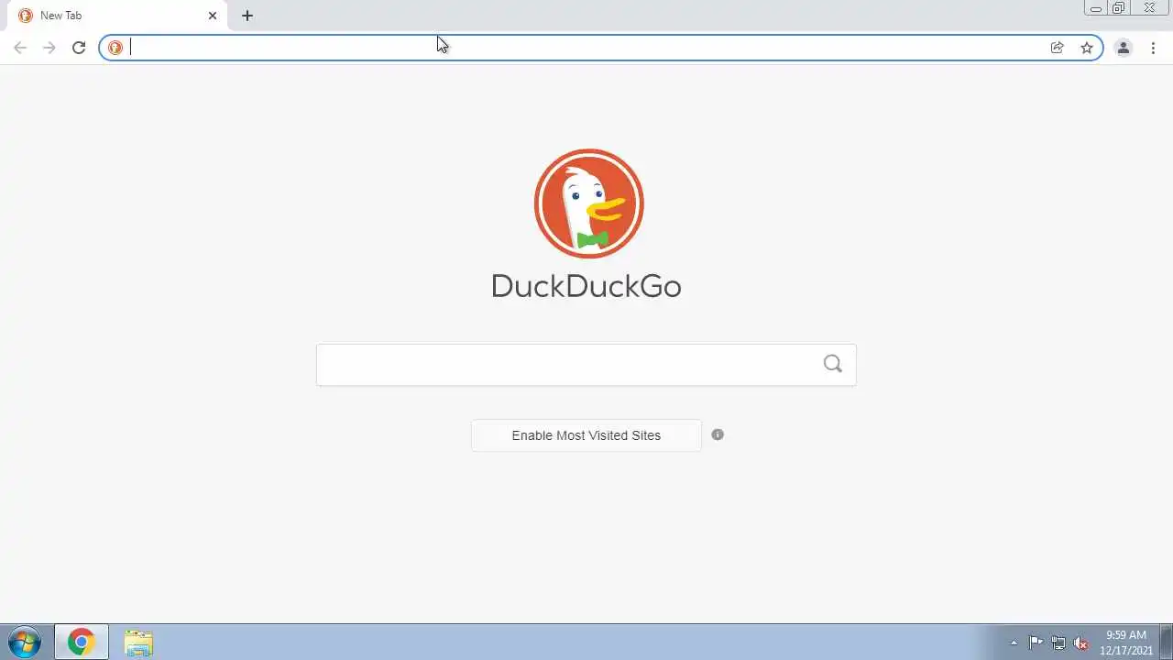Restore down the Chrome window
Viewport: 1173px width, 660px height.
pos(1119,8)
